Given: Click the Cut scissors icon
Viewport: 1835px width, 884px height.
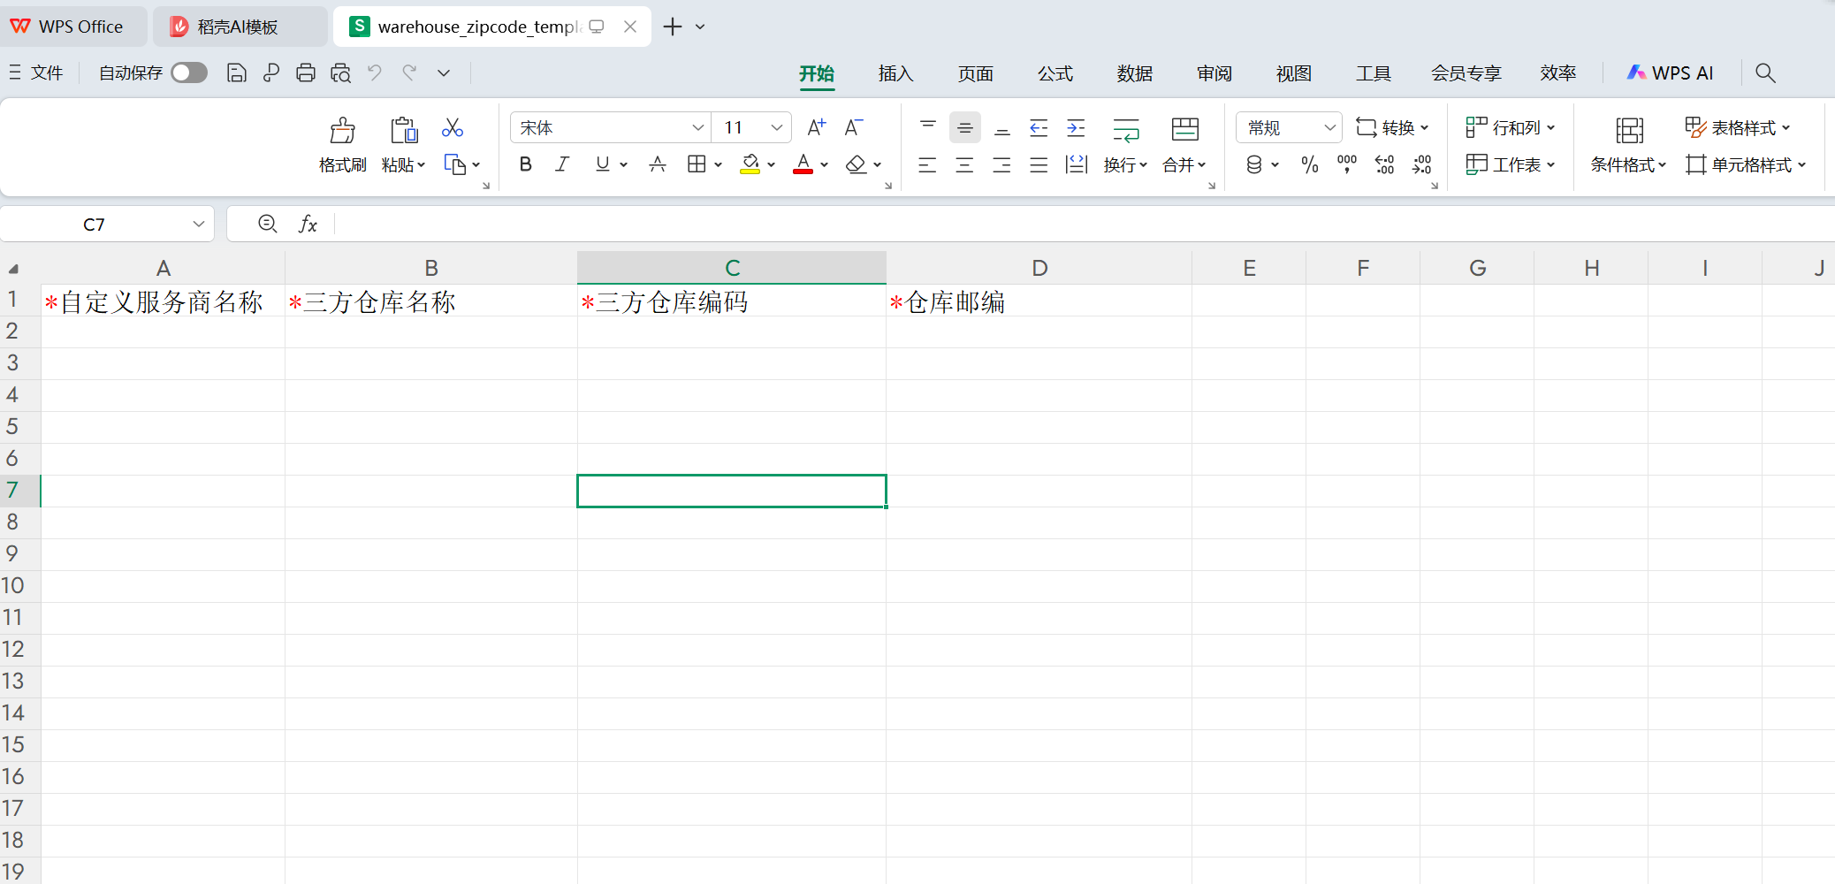Looking at the screenshot, I should [x=453, y=128].
